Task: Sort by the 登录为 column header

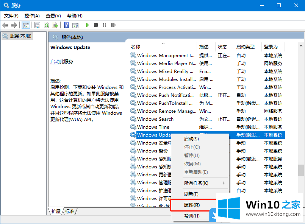Action: pyautogui.click(x=273, y=47)
